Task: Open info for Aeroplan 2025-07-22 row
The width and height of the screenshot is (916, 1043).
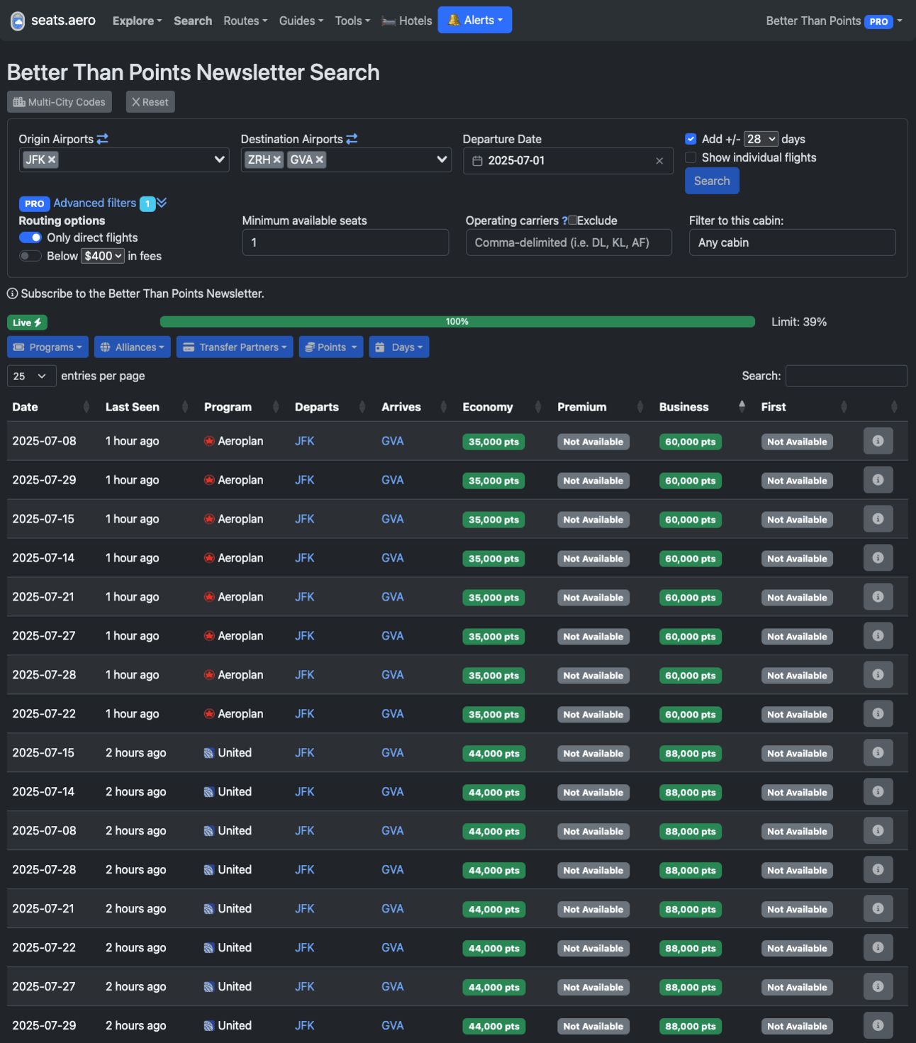Action: (878, 714)
